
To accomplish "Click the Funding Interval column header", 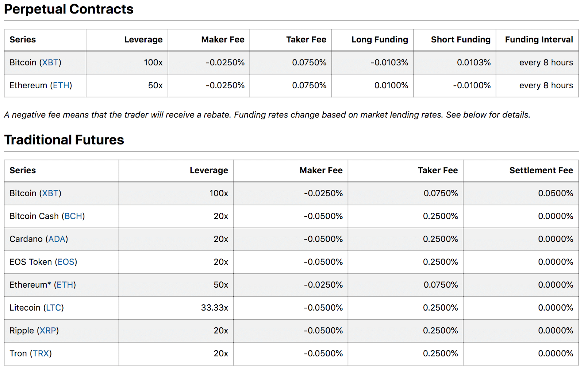I will click(539, 40).
